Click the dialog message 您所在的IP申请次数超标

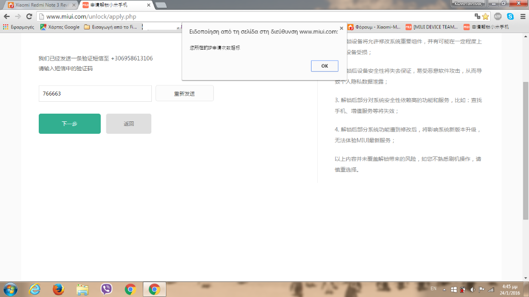tap(215, 48)
